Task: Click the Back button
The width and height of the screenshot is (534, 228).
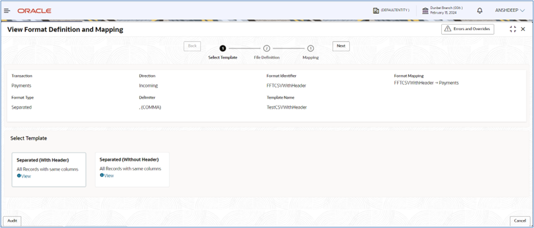Action: coord(192,46)
